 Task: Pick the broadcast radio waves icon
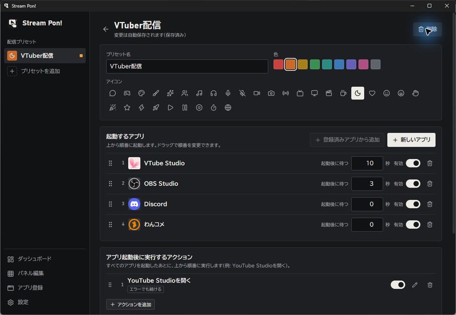click(285, 93)
